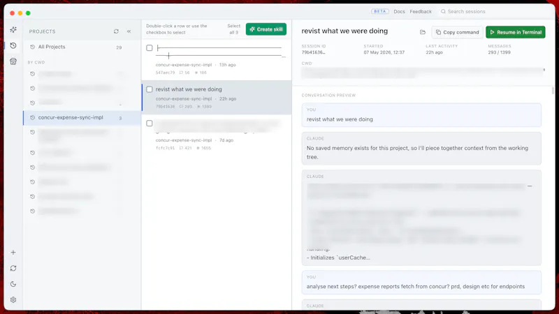Viewport: 559px width, 314px height.
Task: Click the 'analyse next steps?' message
Action: [421, 283]
